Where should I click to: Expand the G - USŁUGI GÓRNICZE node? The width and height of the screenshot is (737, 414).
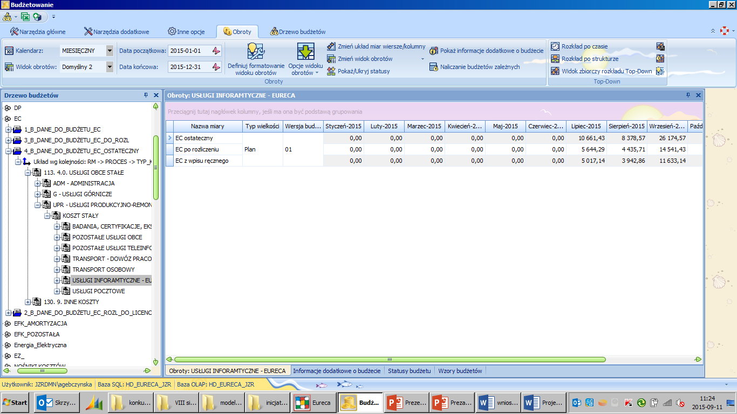click(37, 194)
